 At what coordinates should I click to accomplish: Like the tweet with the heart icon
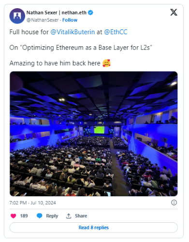pyautogui.click(x=14, y=216)
